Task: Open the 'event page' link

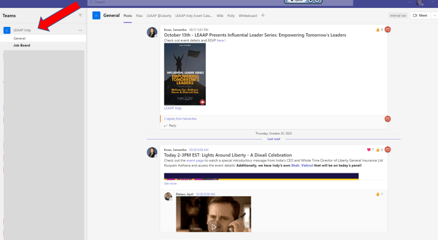Action: tap(195, 160)
